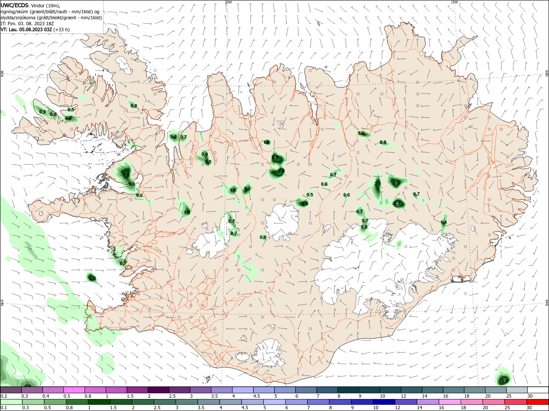Click the bright pink top-row swatch between 0.5 and 0.8

point(74,390)
